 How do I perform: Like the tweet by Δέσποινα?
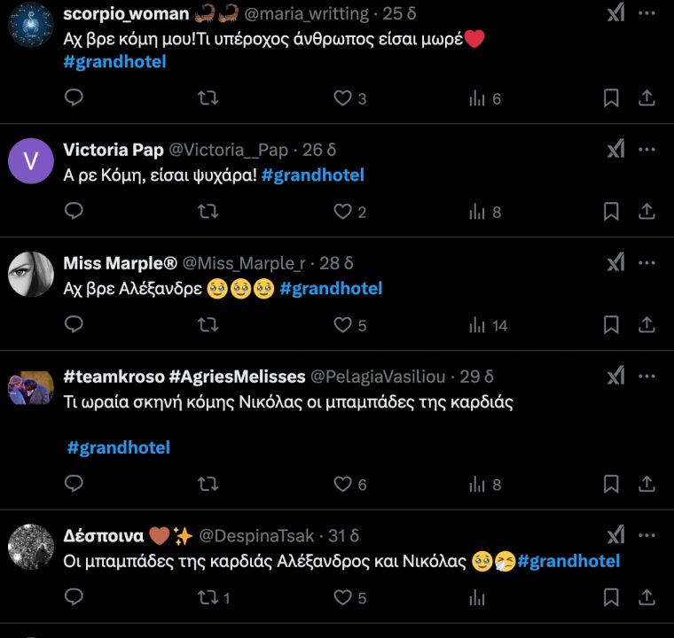pos(342,598)
